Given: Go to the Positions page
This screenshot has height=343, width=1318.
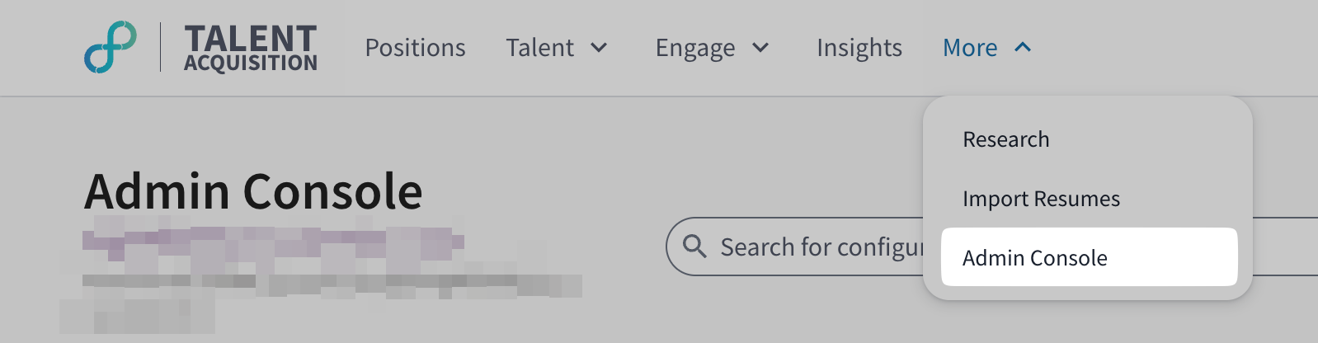Looking at the screenshot, I should pos(415,48).
